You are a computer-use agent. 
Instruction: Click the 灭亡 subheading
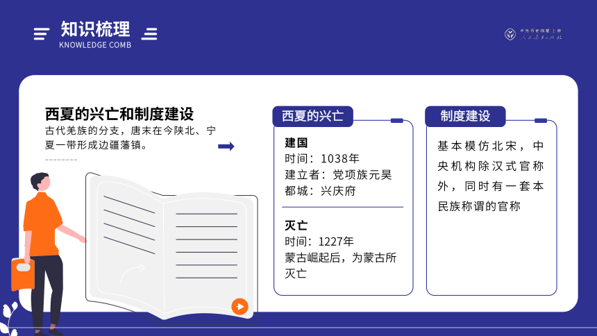296,225
